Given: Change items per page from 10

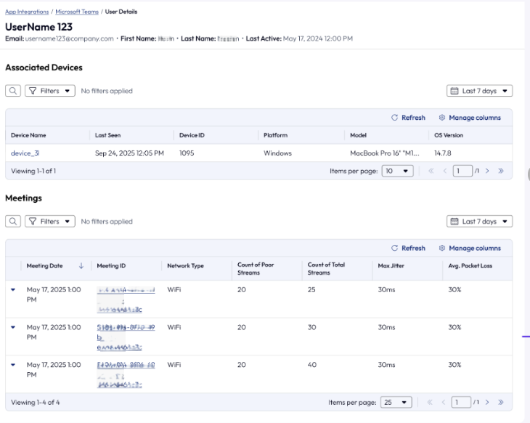Looking at the screenshot, I should pos(398,171).
